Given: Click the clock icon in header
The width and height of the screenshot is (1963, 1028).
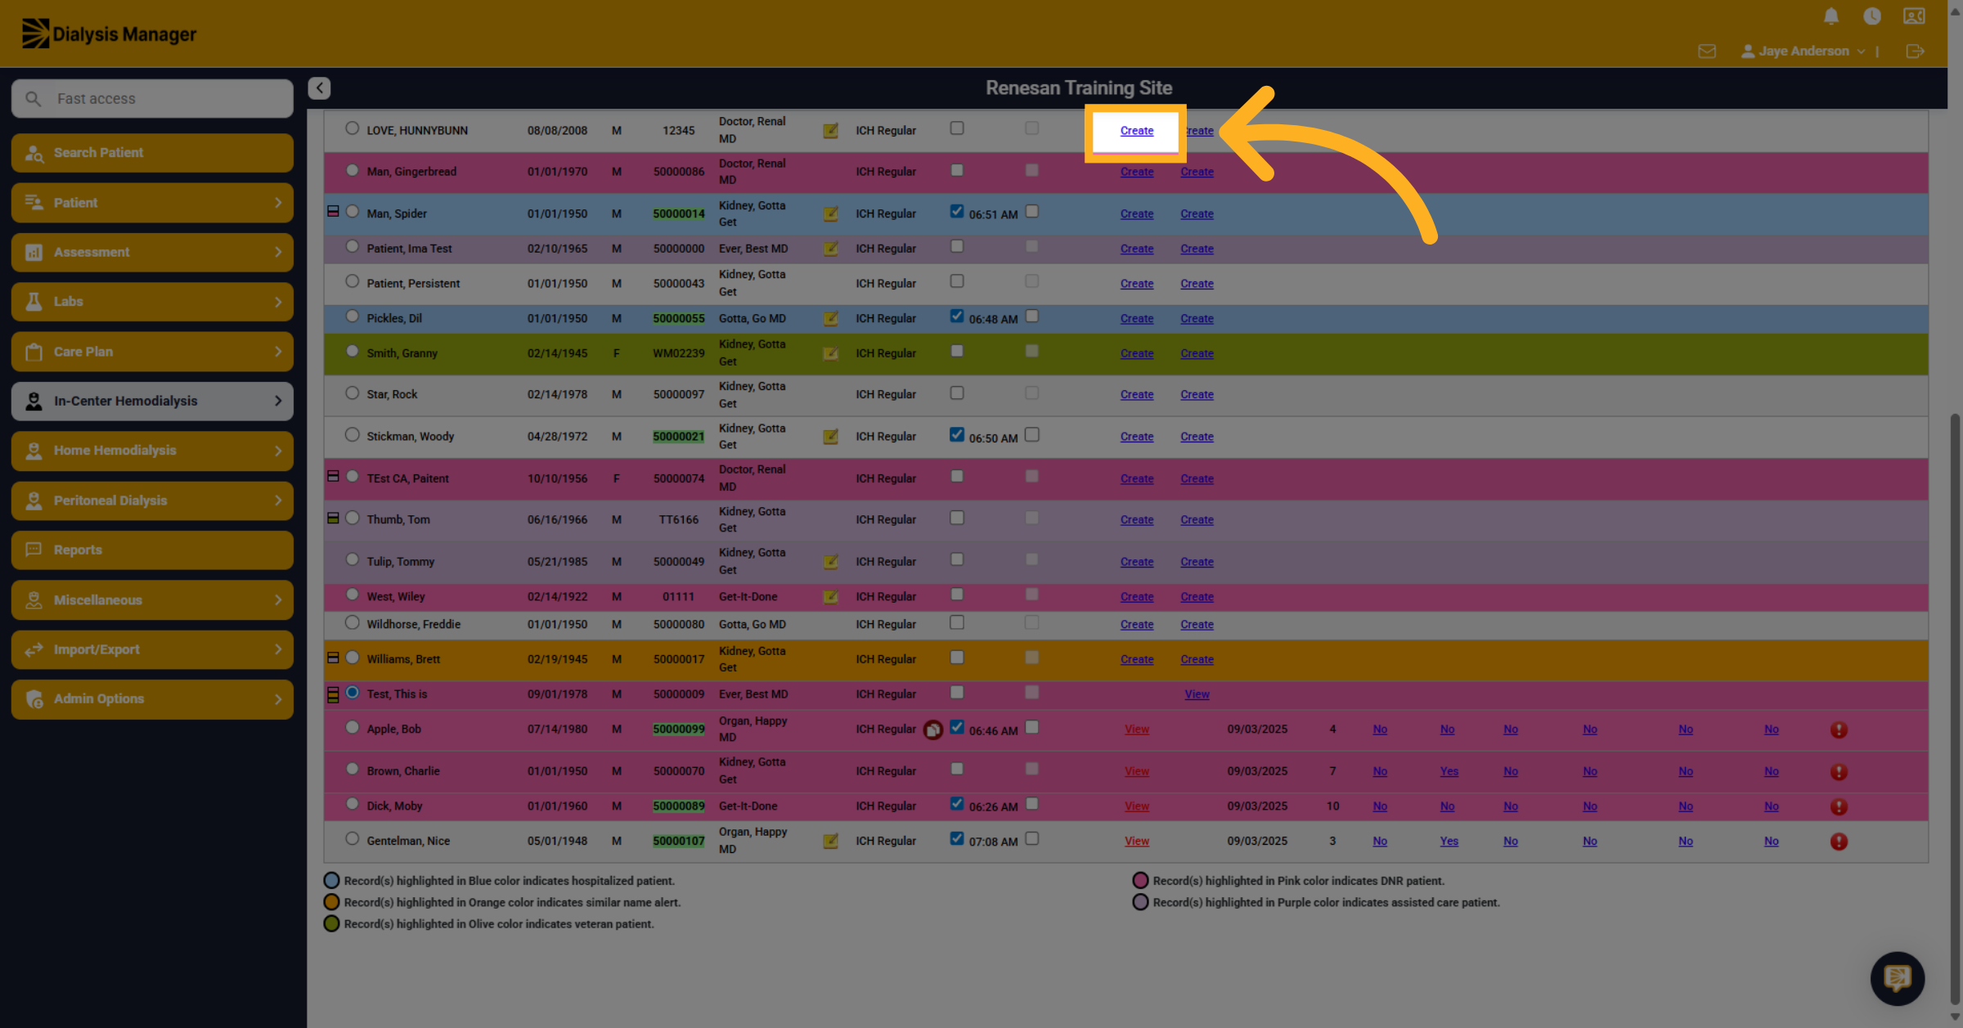Looking at the screenshot, I should (1872, 16).
